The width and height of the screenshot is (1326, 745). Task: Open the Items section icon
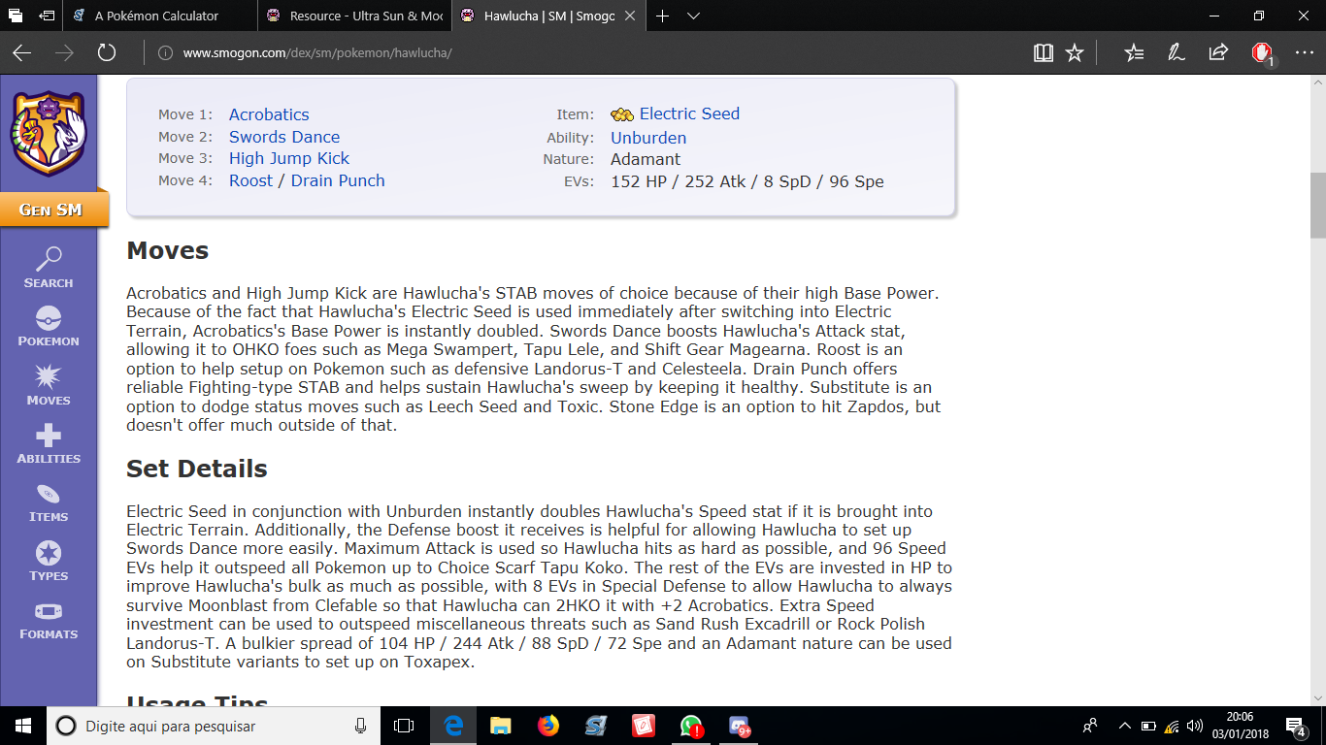[x=49, y=494]
